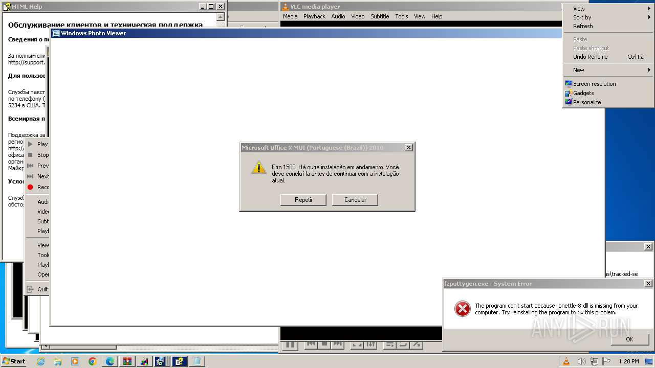
Task: Choose Refresh from the desktop context menu
Action: click(x=608, y=26)
